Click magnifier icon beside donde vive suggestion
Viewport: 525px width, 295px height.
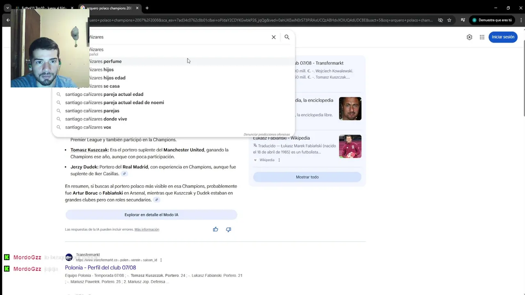pyautogui.click(x=59, y=119)
